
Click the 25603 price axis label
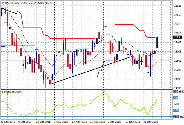click(x=178, y=61)
